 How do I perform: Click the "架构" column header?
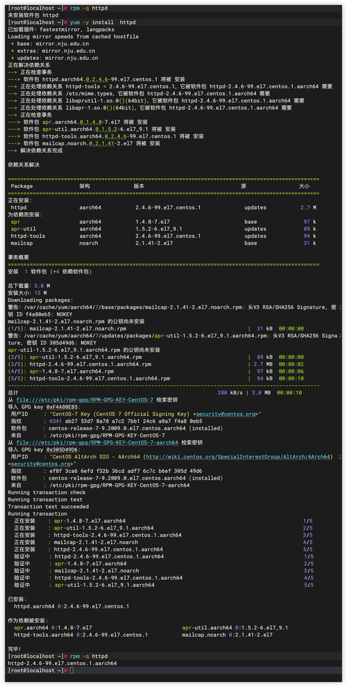(x=85, y=186)
